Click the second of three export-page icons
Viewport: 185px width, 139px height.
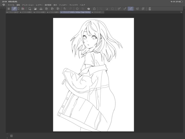point(52,9)
